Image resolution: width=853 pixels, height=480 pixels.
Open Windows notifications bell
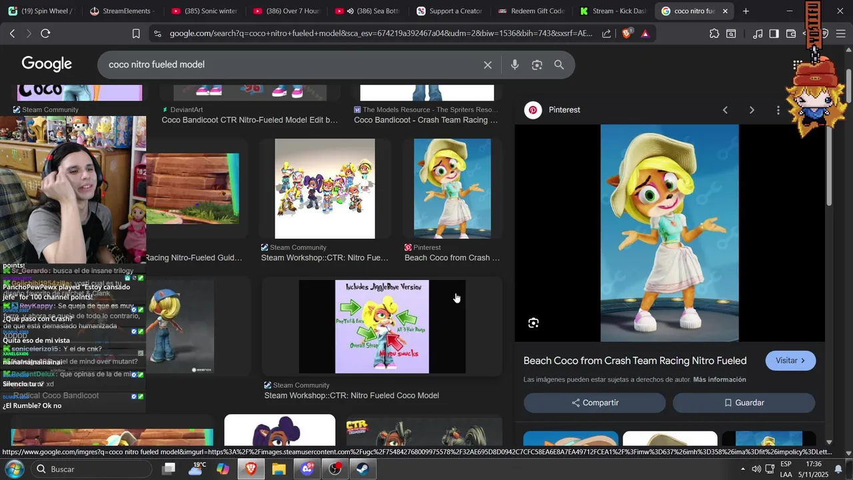838,469
